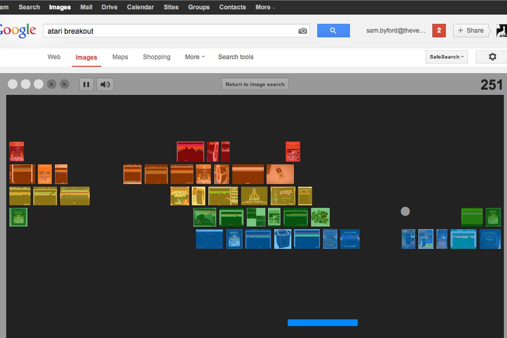The height and width of the screenshot is (338, 507).
Task: Mute the game sound
Action: [105, 84]
